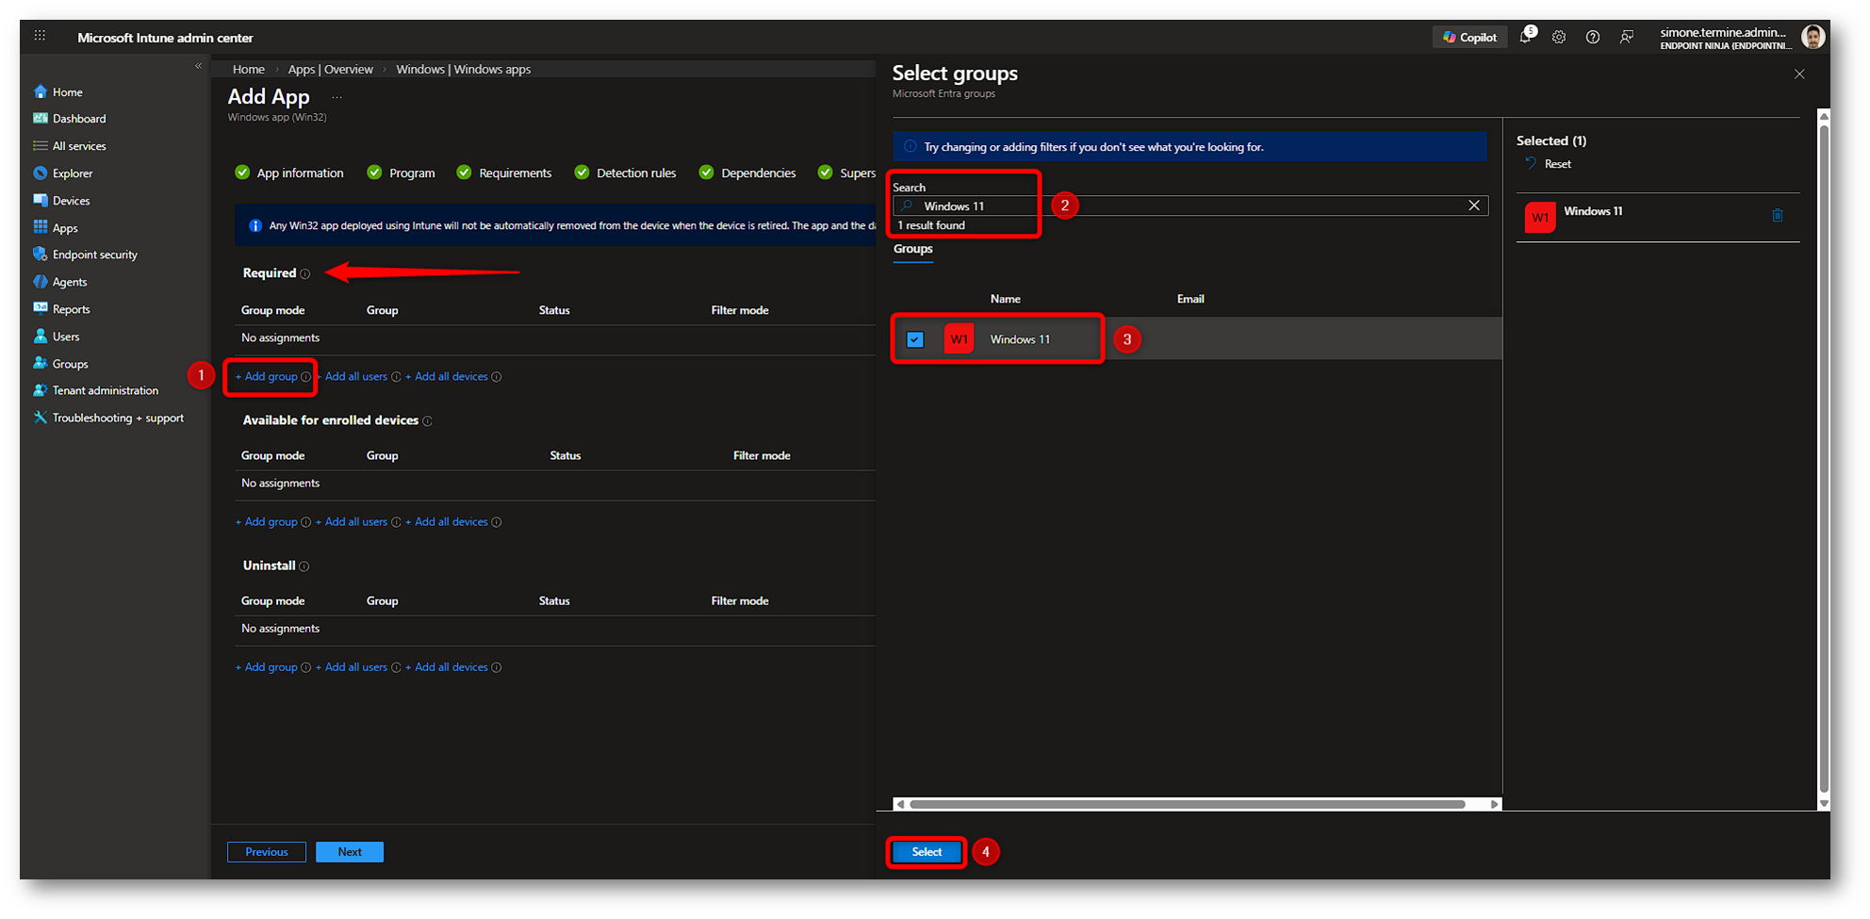Open the settings gear icon
The image size is (1870, 919).
coord(1559,38)
